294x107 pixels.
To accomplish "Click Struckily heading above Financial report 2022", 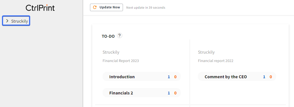I will (x=206, y=52).
